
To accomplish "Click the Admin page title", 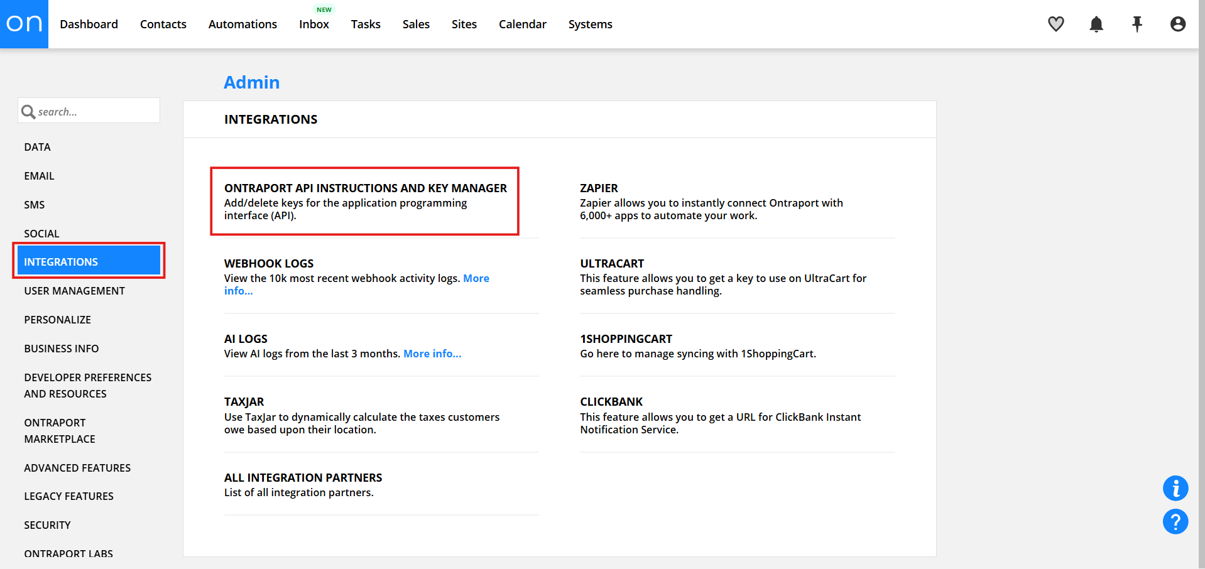I will pos(251,82).
